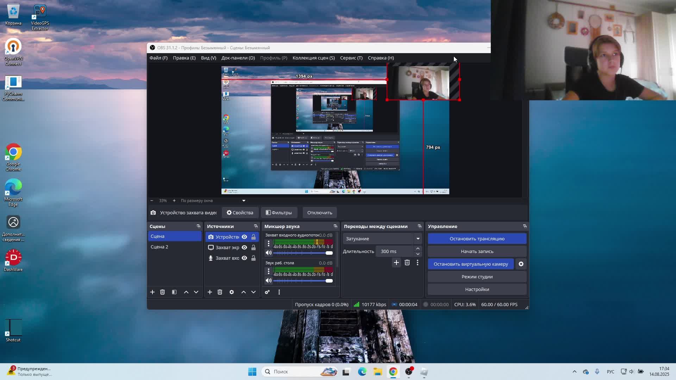Delete selected source with trash icon
Image resolution: width=676 pixels, height=380 pixels.
220,292
